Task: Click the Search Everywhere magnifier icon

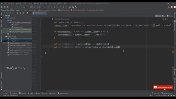Action: 169,7
